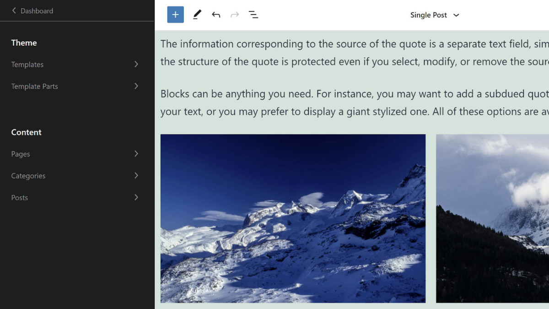This screenshot has height=309, width=549.
Task: Click the back chevron beside Dashboard
Action: (14, 11)
